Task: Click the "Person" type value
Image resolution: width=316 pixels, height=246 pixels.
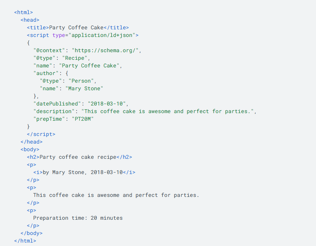Action: click(83, 81)
